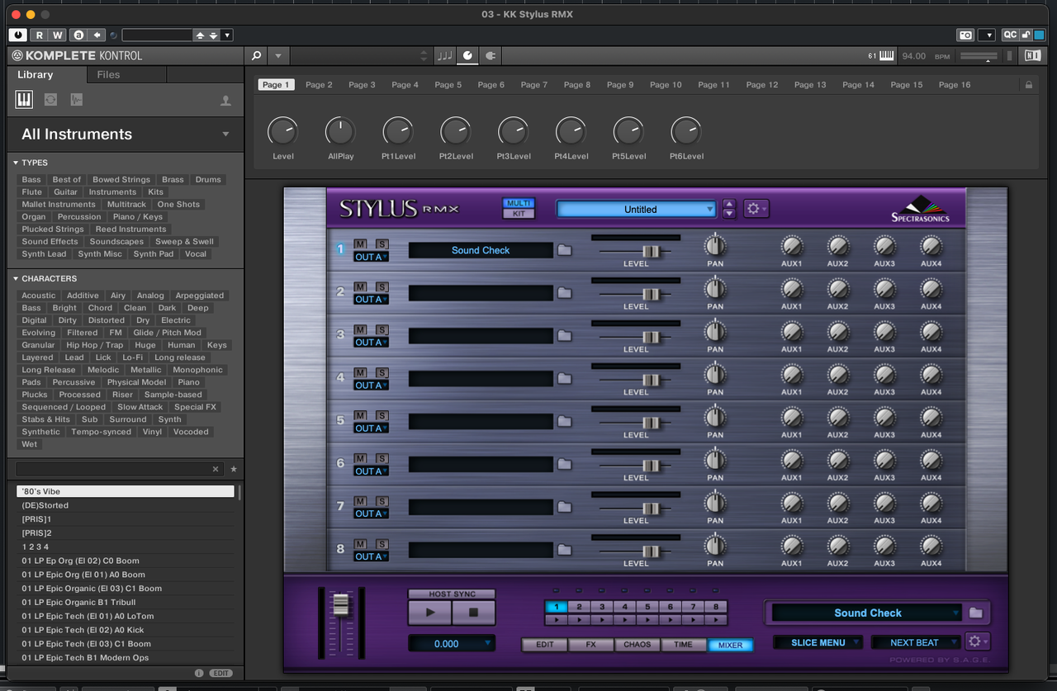Viewport: 1057px width, 691px height.
Task: Open the plug-in chain icon
Action: (x=491, y=55)
